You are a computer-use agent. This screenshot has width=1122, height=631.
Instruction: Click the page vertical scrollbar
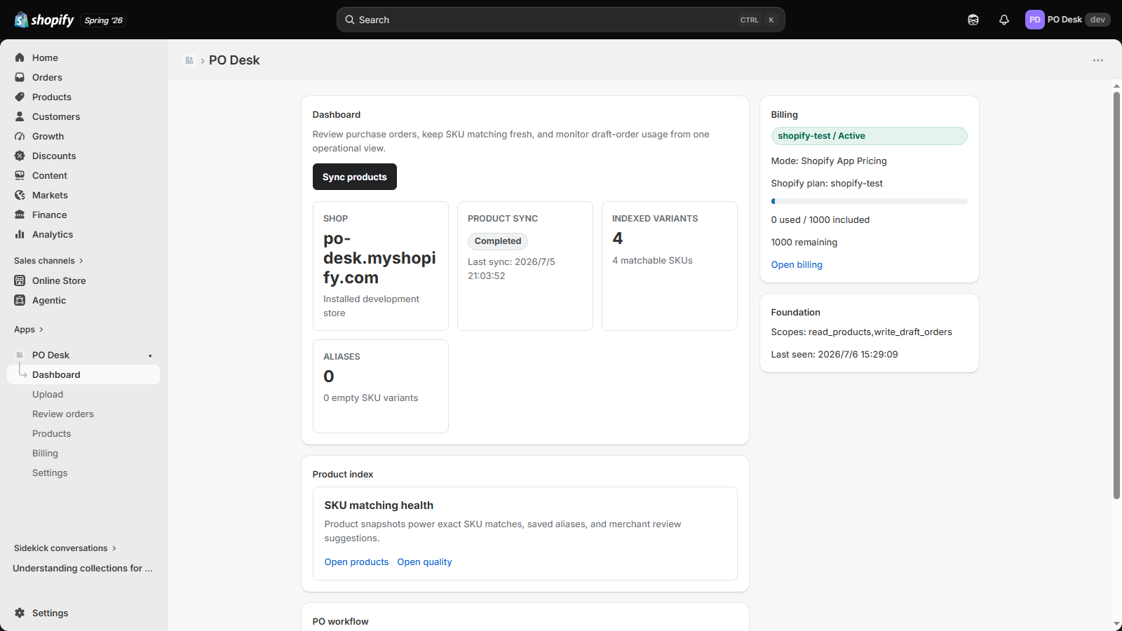tap(1116, 294)
